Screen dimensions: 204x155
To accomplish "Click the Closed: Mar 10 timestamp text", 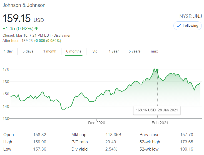I will point(27,35).
